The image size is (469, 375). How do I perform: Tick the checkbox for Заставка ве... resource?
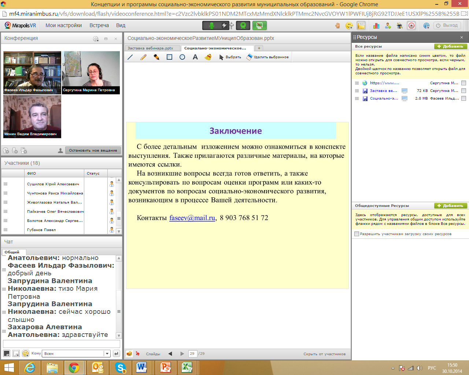[464, 91]
